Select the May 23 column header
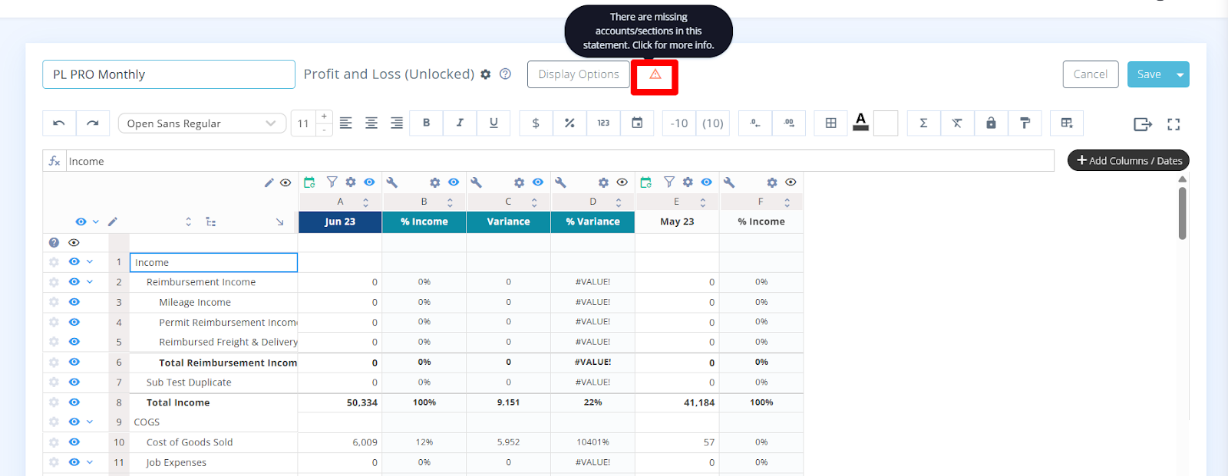 pos(677,222)
